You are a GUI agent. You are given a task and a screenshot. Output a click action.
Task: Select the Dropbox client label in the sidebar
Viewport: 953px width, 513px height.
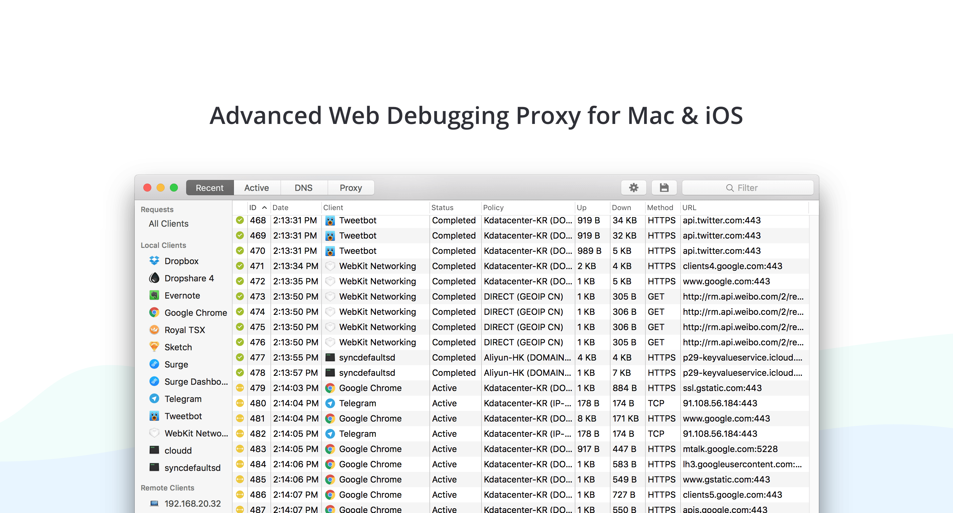coord(182,261)
